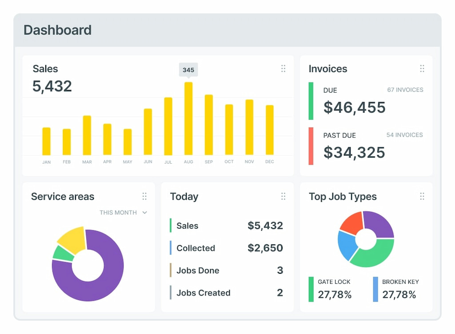Select the AUG bar in the Sales chart
455x334 pixels.
coord(188,118)
